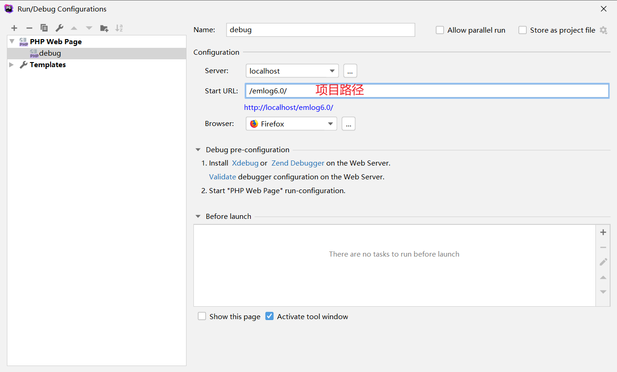The height and width of the screenshot is (372, 617).
Task: Copy the selected configuration
Action: click(x=44, y=28)
